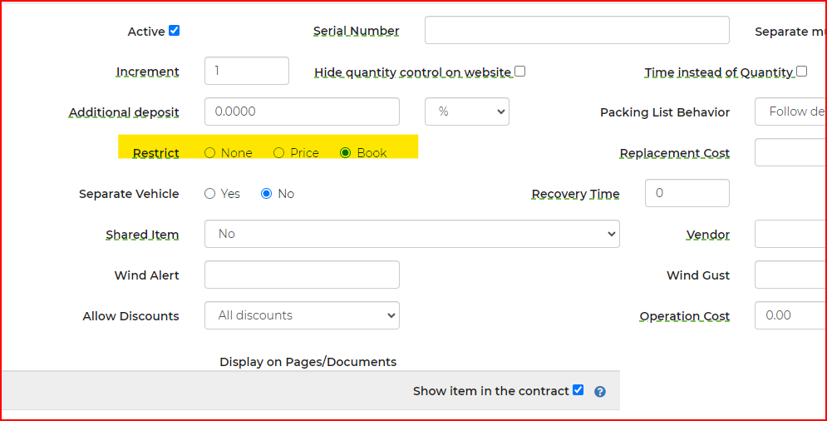Check Time instead of Quantity box
The height and width of the screenshot is (421, 827).
click(x=802, y=72)
